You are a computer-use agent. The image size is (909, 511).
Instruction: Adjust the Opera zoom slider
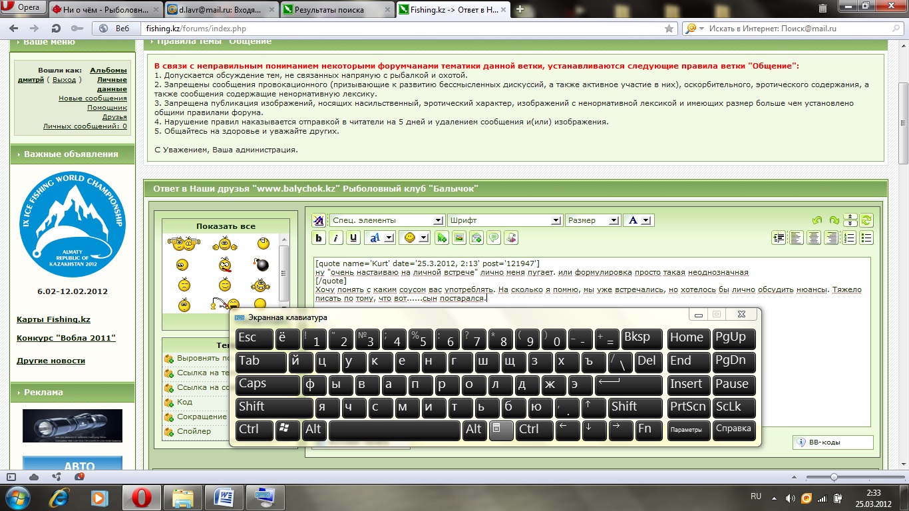click(833, 477)
